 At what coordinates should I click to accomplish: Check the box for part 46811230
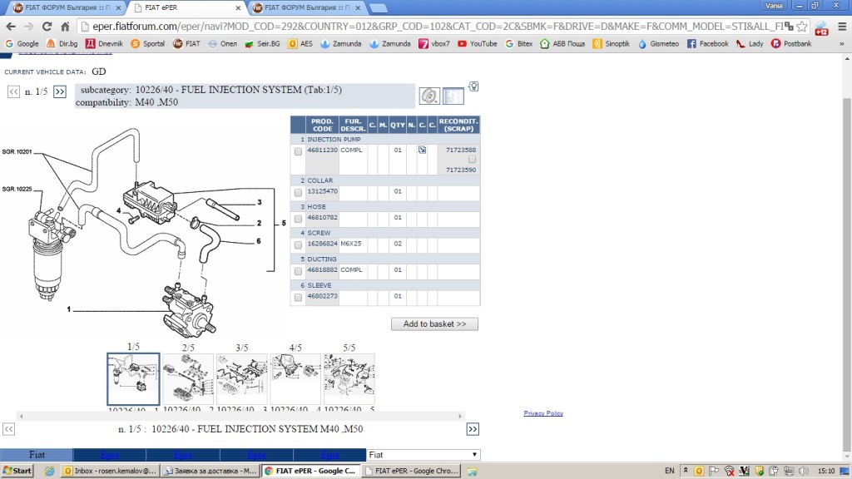(298, 152)
